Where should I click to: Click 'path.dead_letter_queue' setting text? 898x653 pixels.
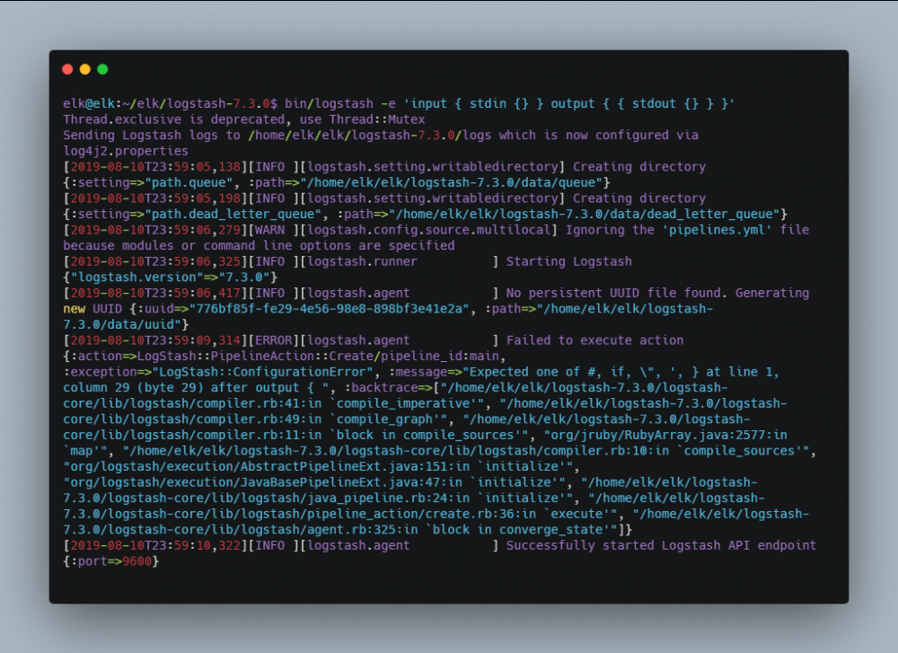point(233,215)
